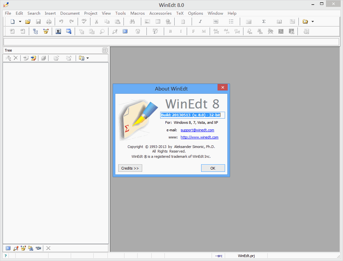Click the X remove icon in the Tree toolbar

click(x=15, y=58)
